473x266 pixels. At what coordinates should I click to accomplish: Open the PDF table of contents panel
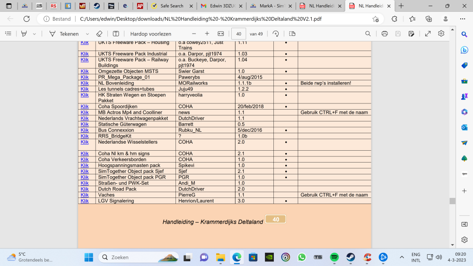click(8, 34)
